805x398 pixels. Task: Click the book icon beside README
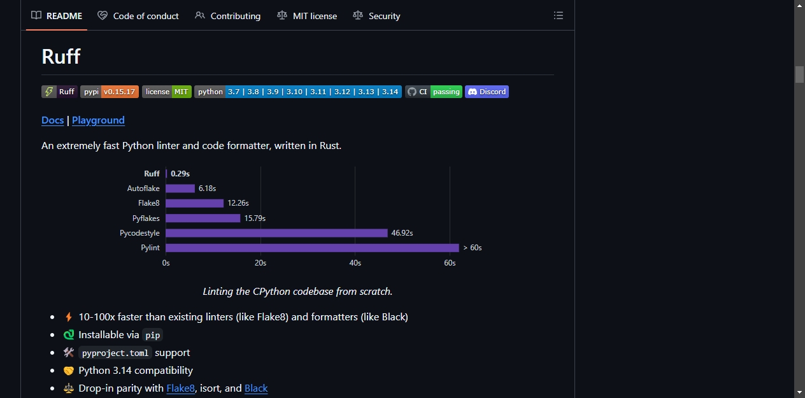click(36, 15)
